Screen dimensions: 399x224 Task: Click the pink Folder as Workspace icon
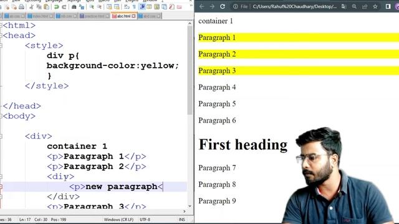180,7
